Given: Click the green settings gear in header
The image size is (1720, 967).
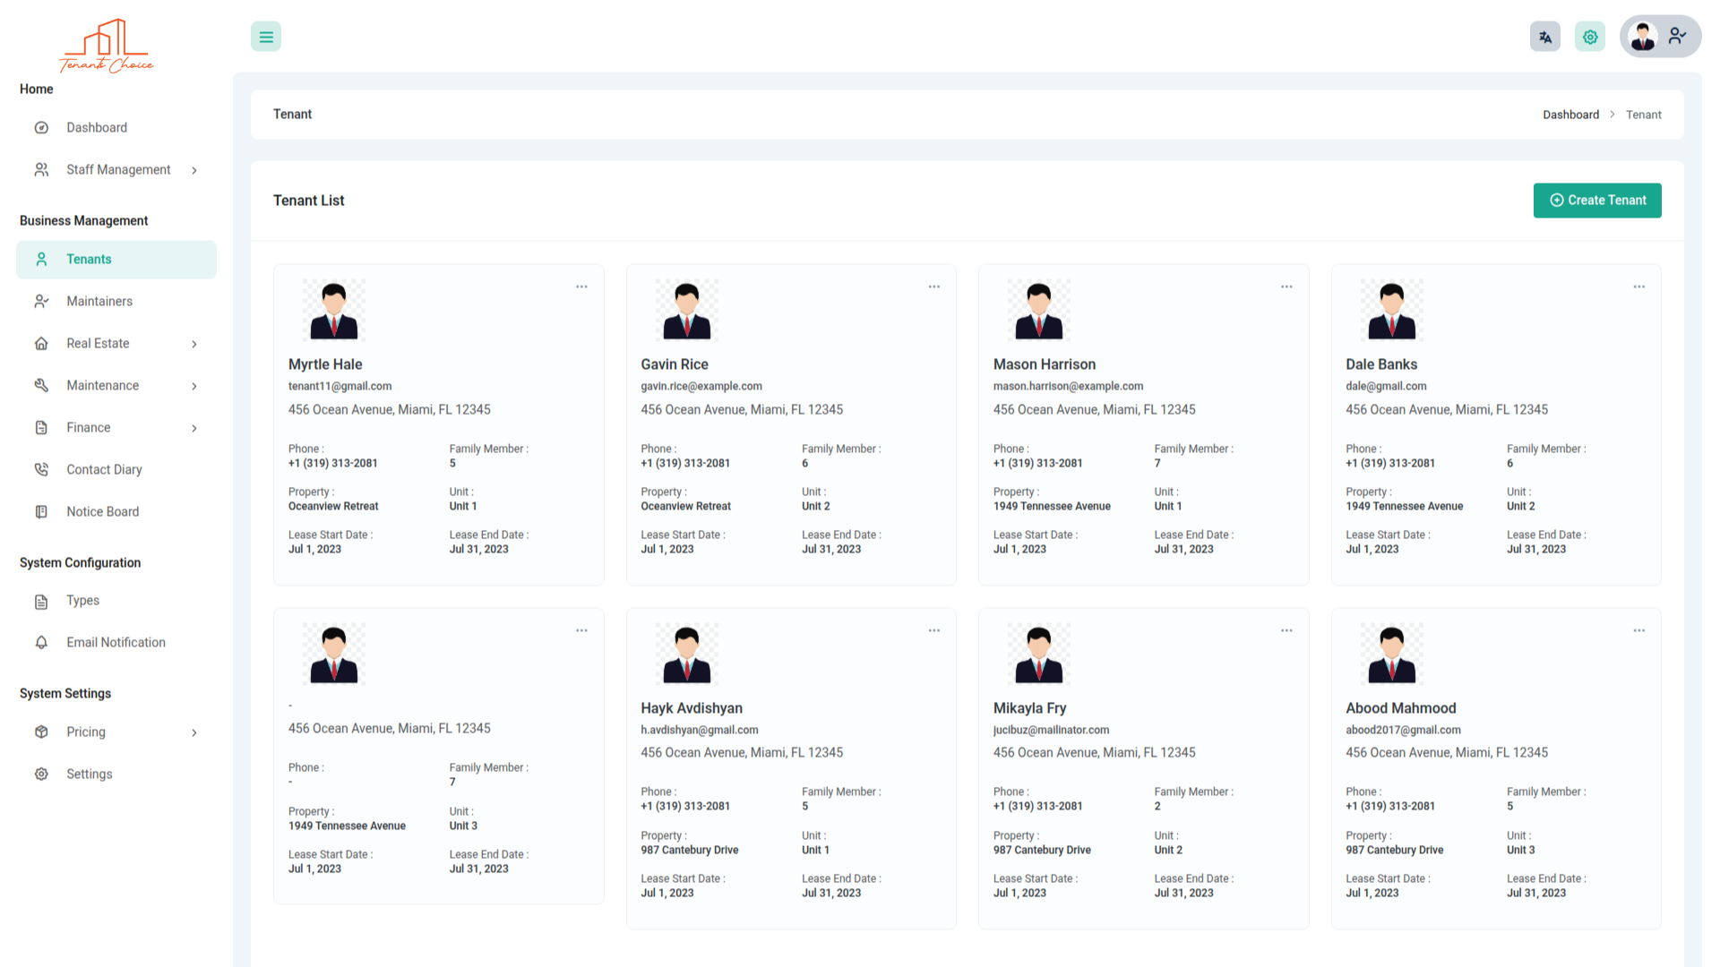Looking at the screenshot, I should pyautogui.click(x=1590, y=37).
